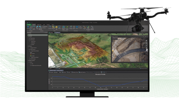Toggle the Digital Surface Model checkbox
Viewport: 179px width, 101px height.
[31, 51]
